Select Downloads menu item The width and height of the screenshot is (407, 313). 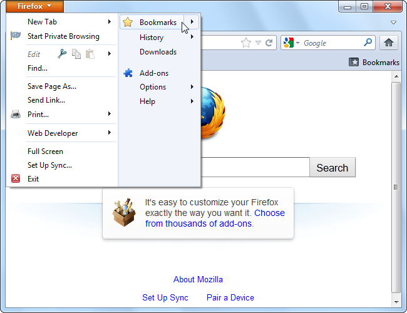click(159, 52)
